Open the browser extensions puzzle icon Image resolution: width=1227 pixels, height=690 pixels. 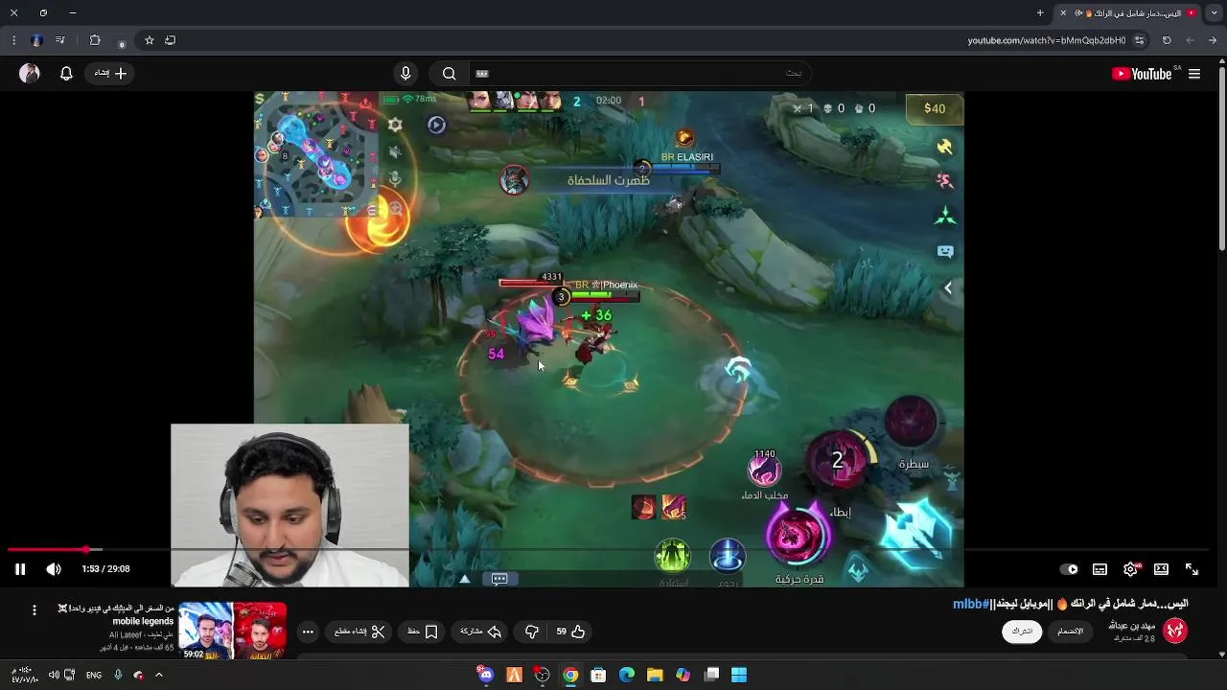pyautogui.click(x=95, y=40)
